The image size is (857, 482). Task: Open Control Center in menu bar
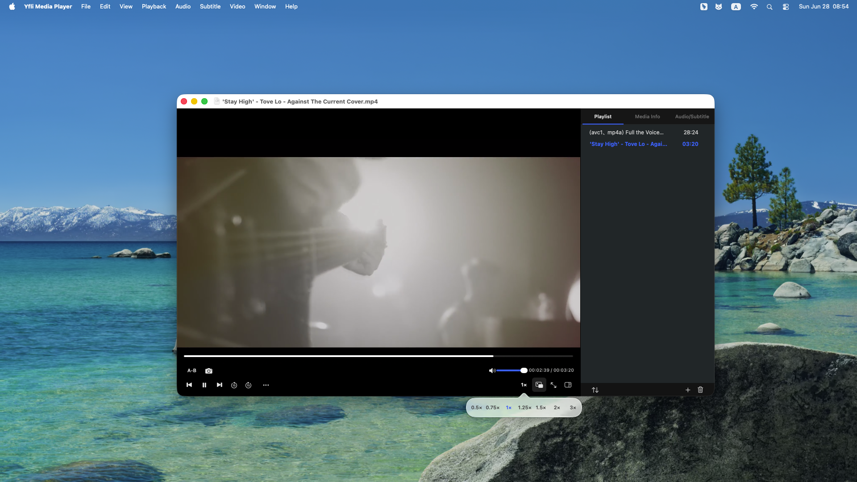pyautogui.click(x=786, y=7)
